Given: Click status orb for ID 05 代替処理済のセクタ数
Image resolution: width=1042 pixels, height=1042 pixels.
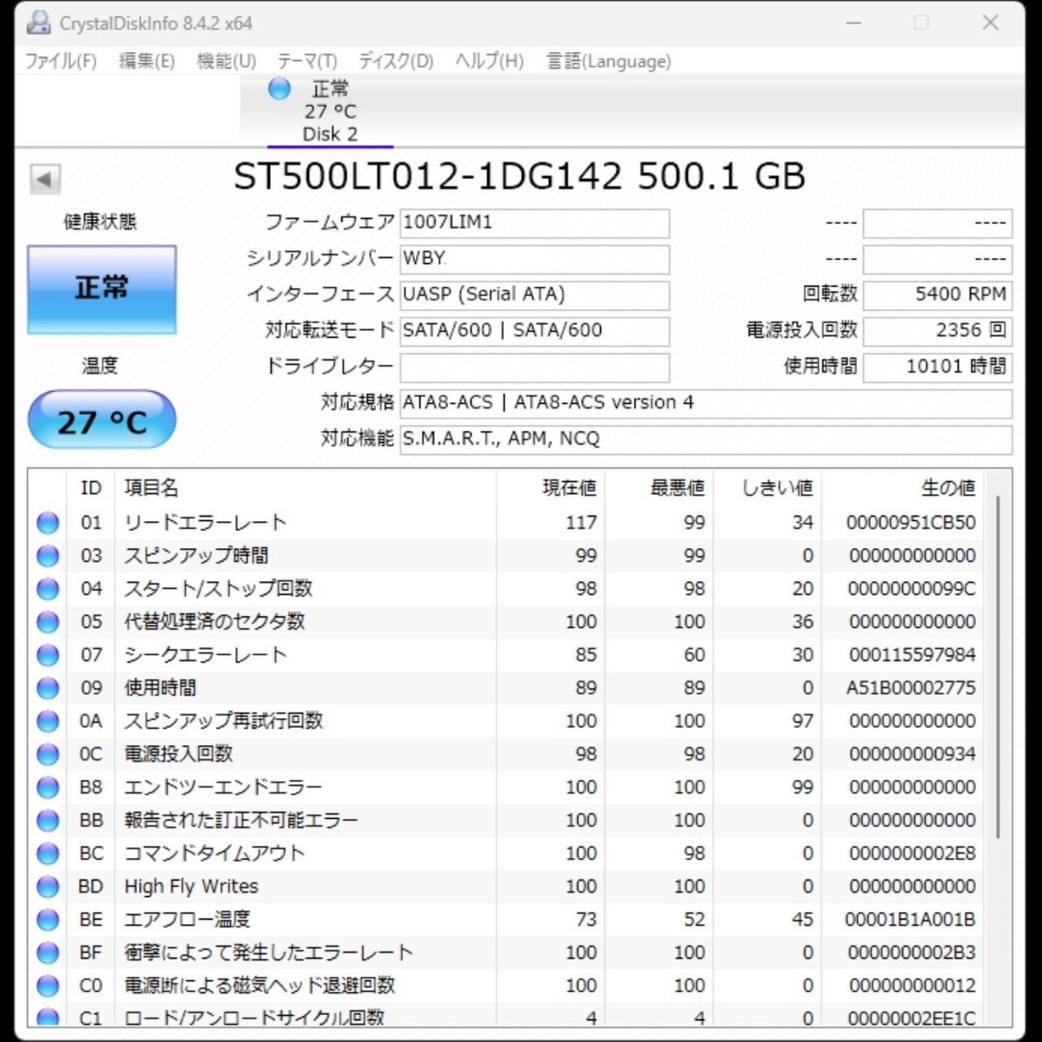Looking at the screenshot, I should (x=48, y=622).
